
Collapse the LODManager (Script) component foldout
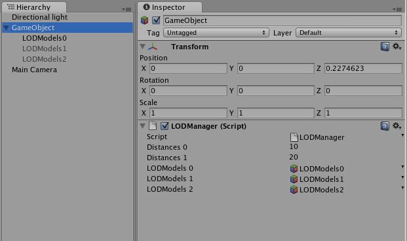tap(142, 126)
